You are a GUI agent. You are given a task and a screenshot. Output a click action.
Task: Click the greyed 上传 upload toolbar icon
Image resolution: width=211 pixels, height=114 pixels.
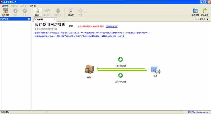25,11
